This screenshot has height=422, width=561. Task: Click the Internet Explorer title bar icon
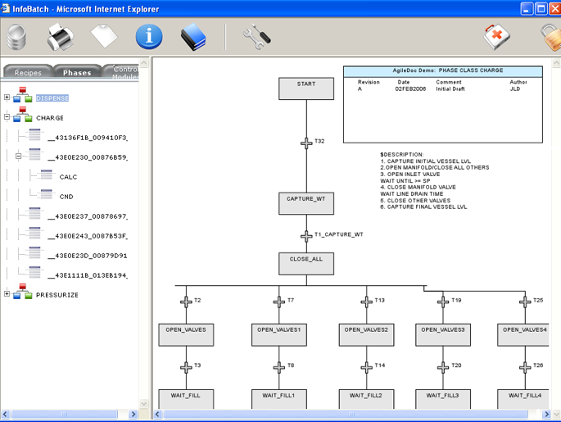(x=5, y=8)
